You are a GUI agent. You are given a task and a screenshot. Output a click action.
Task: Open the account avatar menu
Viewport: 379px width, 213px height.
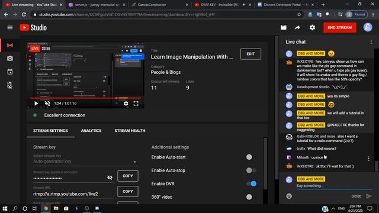pos(368,27)
